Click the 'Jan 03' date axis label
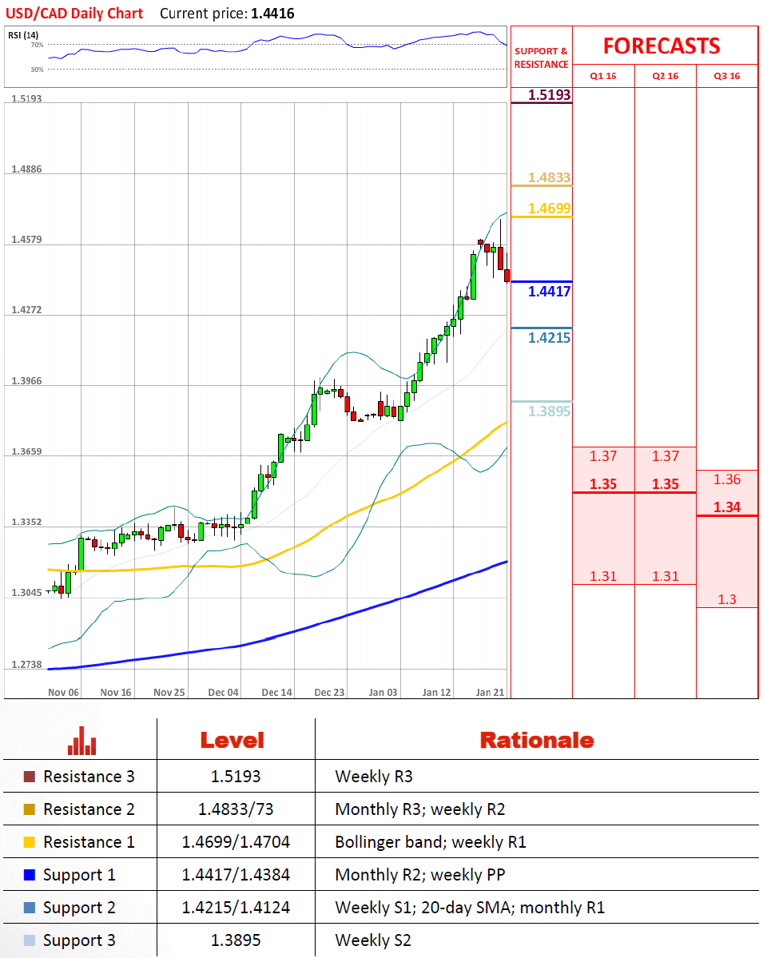767x958 pixels. [383, 692]
